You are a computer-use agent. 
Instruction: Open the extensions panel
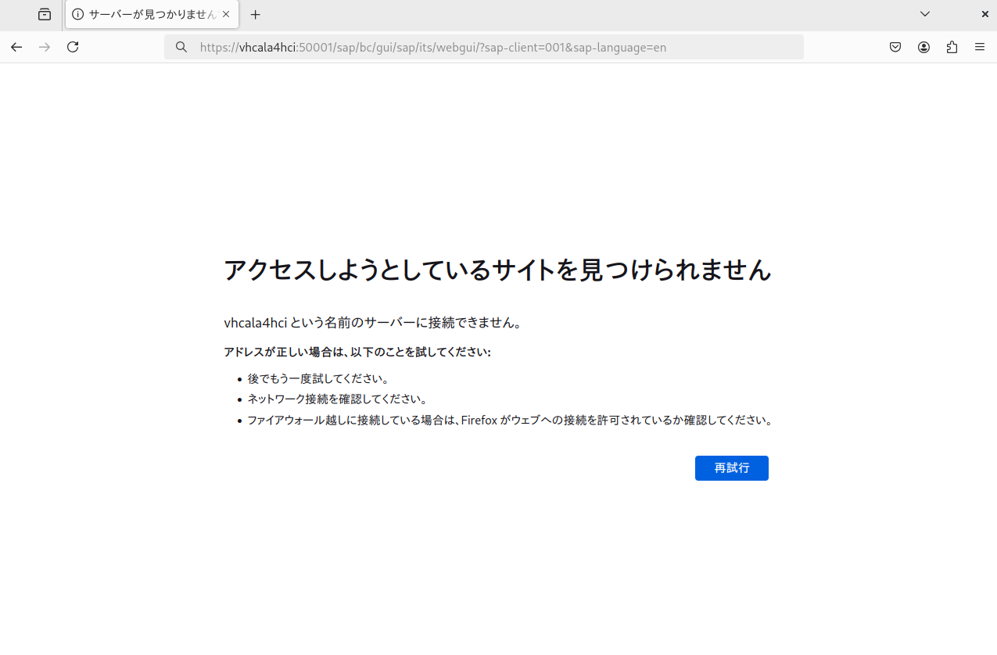pos(952,47)
